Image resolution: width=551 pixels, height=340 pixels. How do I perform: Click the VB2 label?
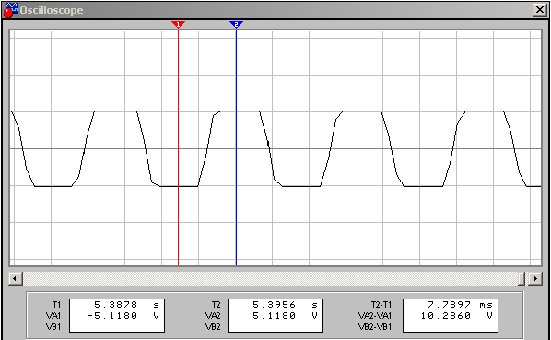click(x=213, y=327)
